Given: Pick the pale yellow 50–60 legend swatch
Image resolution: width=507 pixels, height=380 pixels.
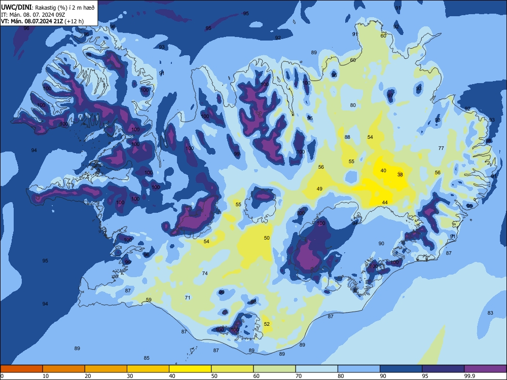Looking at the screenshot, I should tap(232, 369).
